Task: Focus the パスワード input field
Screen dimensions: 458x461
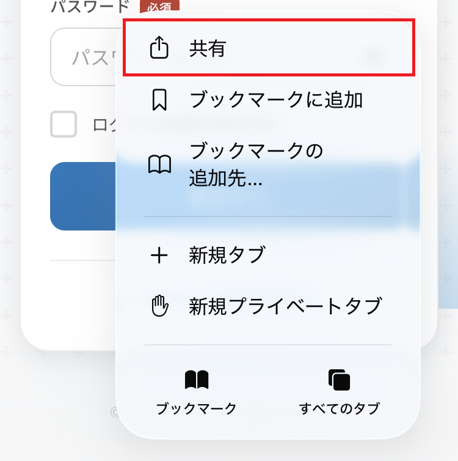Action: (x=84, y=57)
